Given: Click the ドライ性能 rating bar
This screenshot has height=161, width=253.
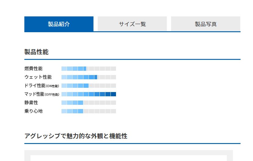Looking at the screenshot, I should (x=89, y=86).
